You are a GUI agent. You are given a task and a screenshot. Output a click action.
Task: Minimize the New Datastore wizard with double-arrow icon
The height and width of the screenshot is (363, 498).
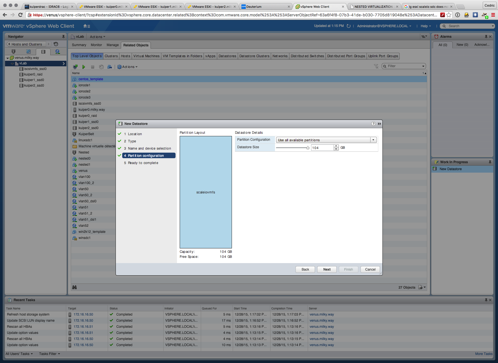pyautogui.click(x=379, y=124)
